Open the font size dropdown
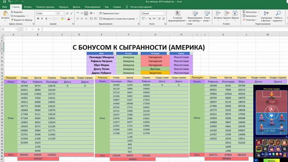Screen dimensions: 288x162 tap(63, 13)
